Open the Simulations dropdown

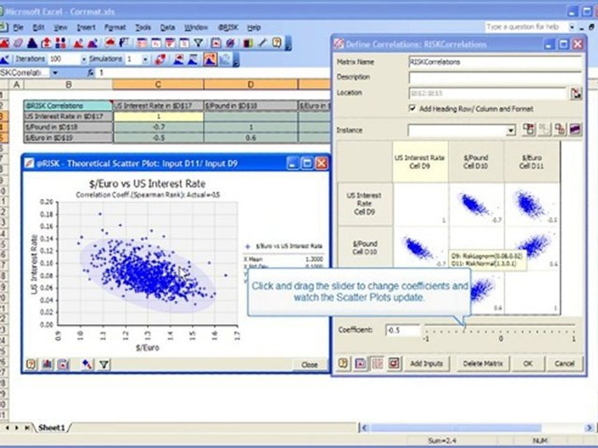click(x=145, y=60)
